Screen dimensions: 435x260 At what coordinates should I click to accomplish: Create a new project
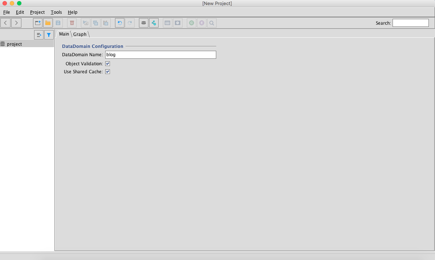pyautogui.click(x=38, y=23)
